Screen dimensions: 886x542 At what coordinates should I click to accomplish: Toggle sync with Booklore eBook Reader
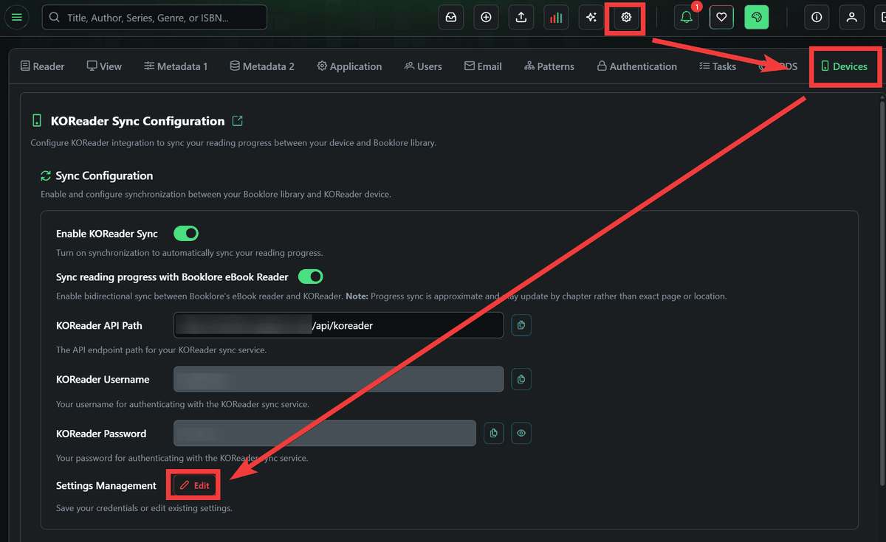pos(310,277)
